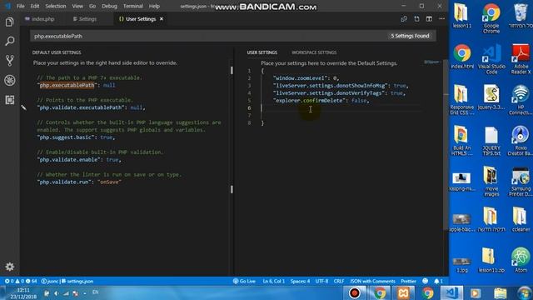The height and width of the screenshot is (300, 533).
Task: Select the Workspace Settings scope tab
Action: pyautogui.click(x=314, y=52)
